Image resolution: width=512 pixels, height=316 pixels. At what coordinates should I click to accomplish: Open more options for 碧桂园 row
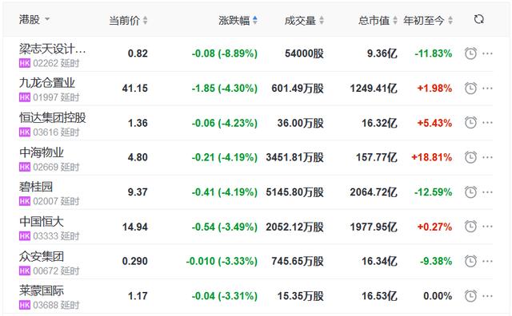coord(487,192)
